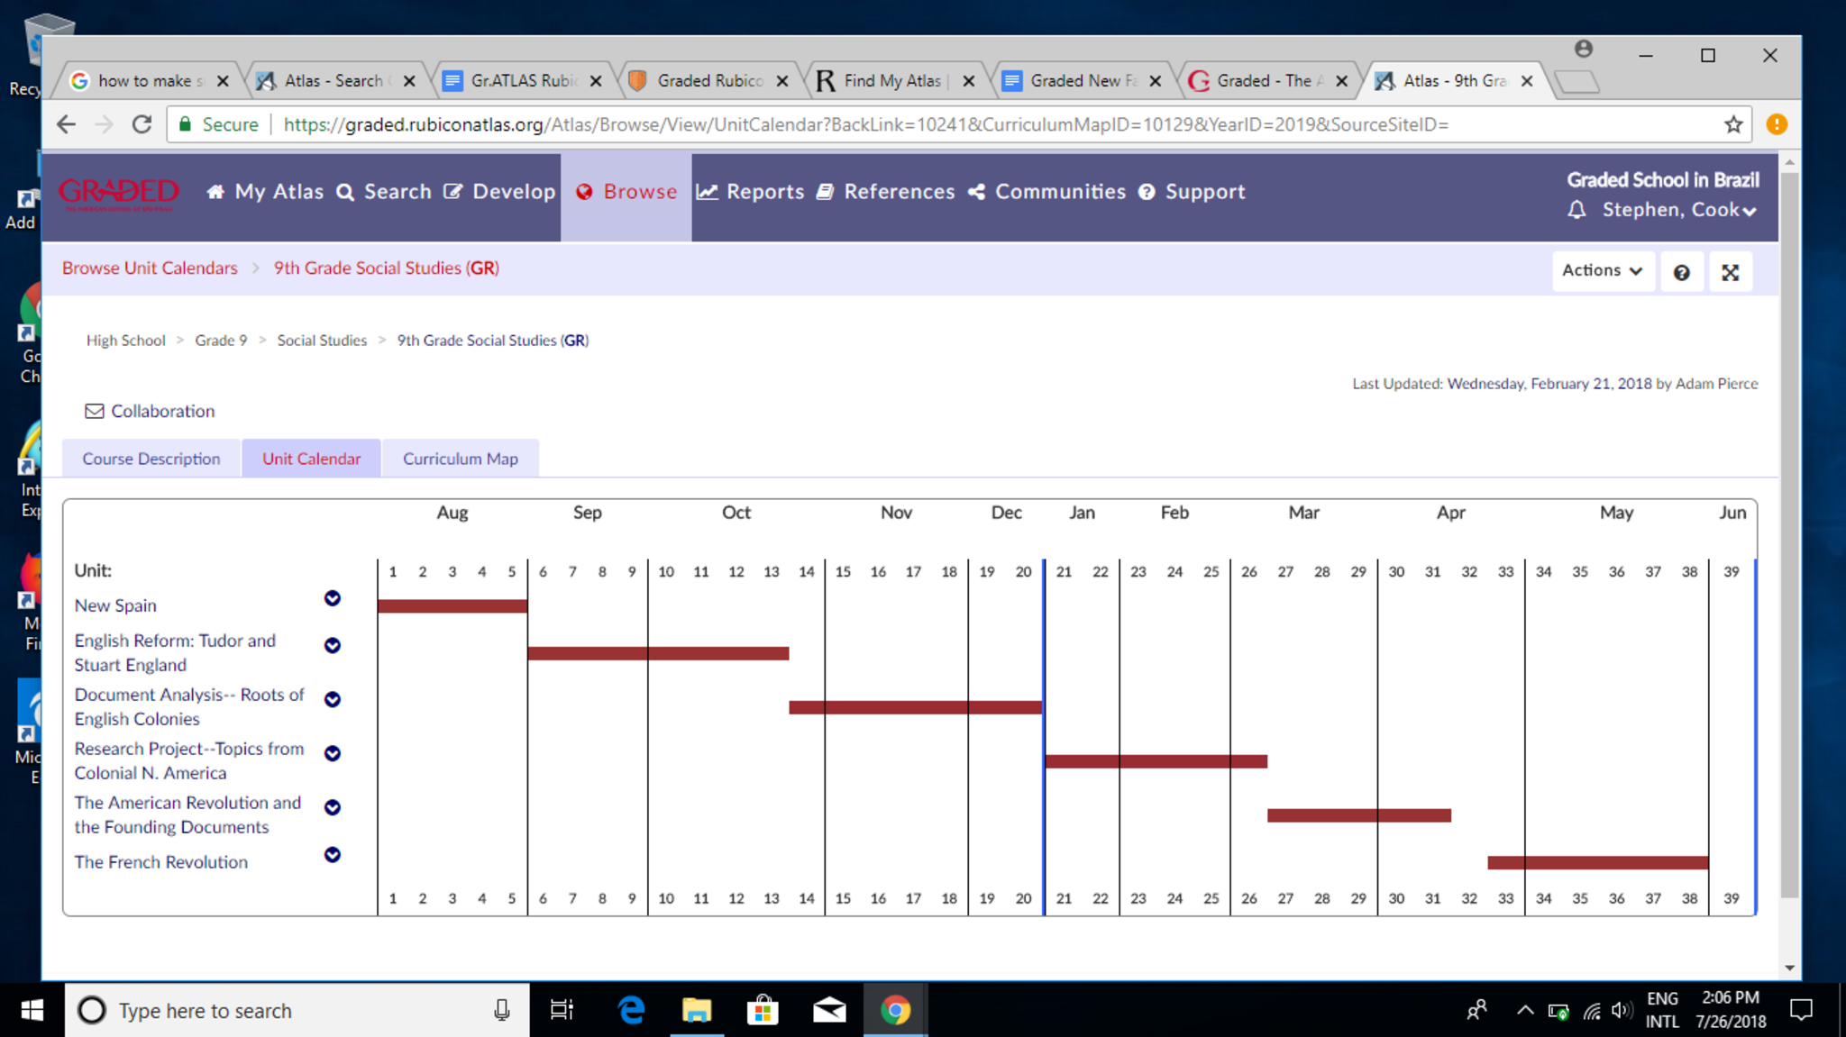Open Graded logo home
The height and width of the screenshot is (1037, 1846).
tap(118, 193)
